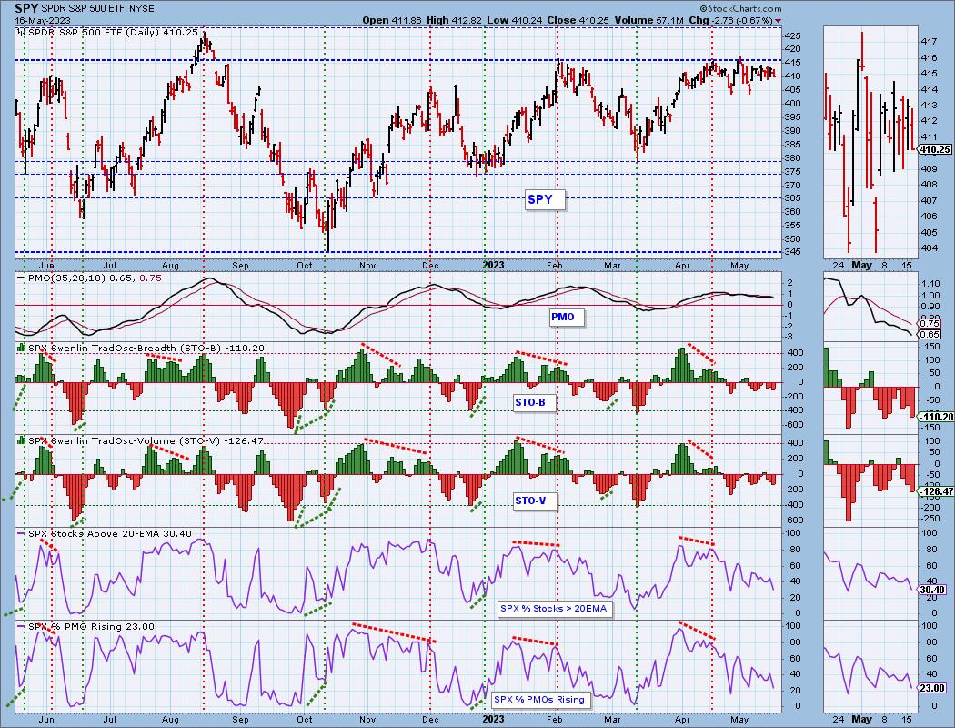Click the purple line icon before Stocks Above 20-EMA
Image resolution: width=955 pixels, height=728 pixels.
22,533
